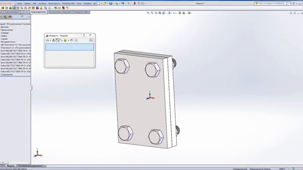Select Сопряжения folder in tree

pyautogui.click(x=7, y=75)
